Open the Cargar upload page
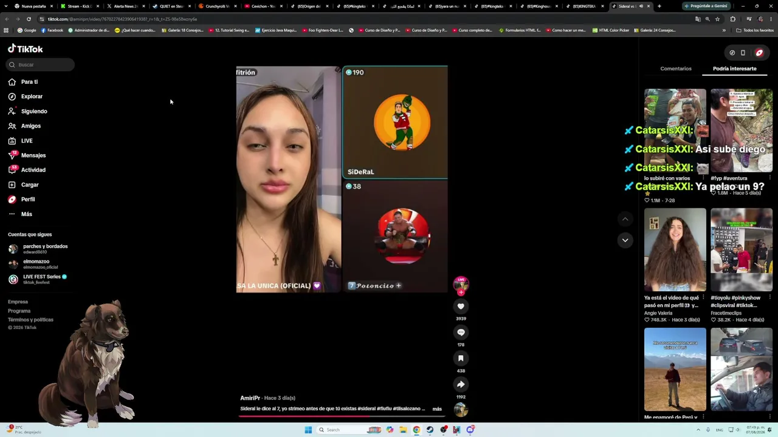Screen dimensions: 778x437 tap(23, 185)
